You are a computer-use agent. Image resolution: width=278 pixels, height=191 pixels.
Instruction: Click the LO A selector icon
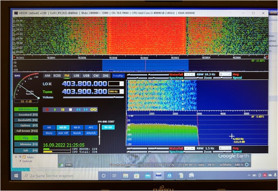tap(50, 84)
